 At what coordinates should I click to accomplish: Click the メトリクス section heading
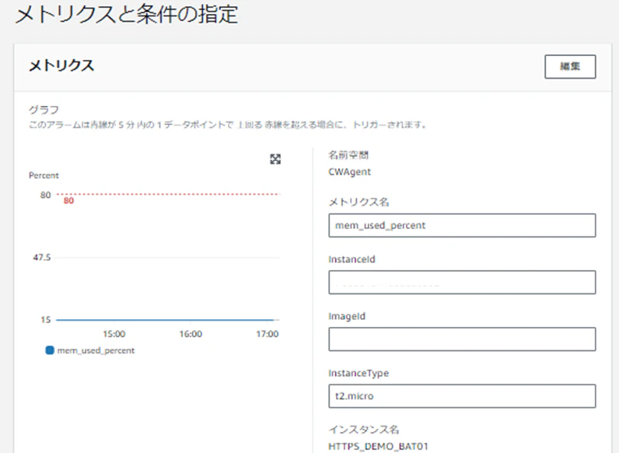[61, 65]
